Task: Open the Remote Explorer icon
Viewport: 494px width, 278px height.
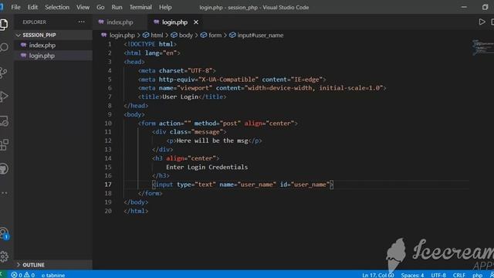Action: (x=4, y=120)
